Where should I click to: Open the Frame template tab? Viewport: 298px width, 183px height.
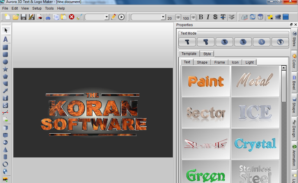point(219,62)
